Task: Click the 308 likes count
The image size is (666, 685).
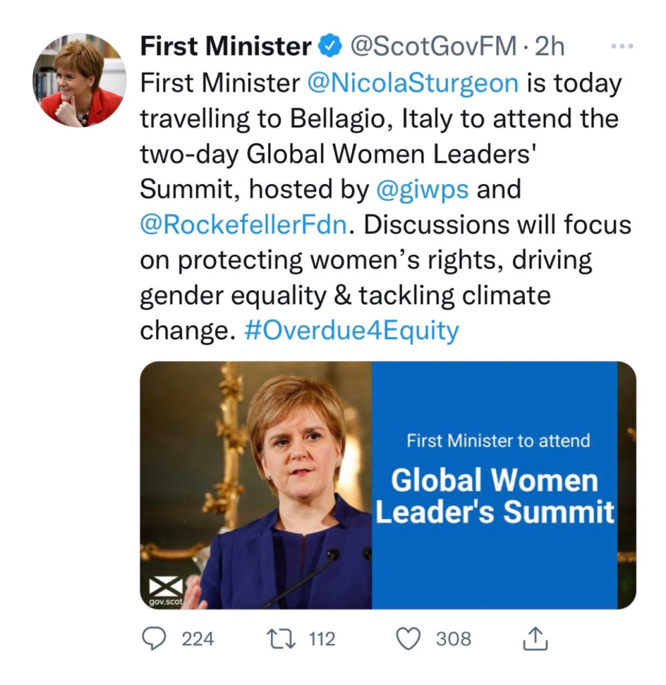Action: 453,640
